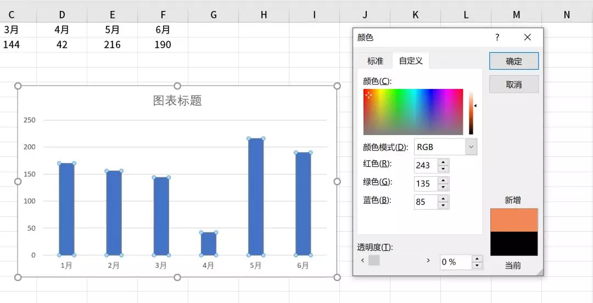Click cell containing 4月 in row one

(x=62, y=30)
